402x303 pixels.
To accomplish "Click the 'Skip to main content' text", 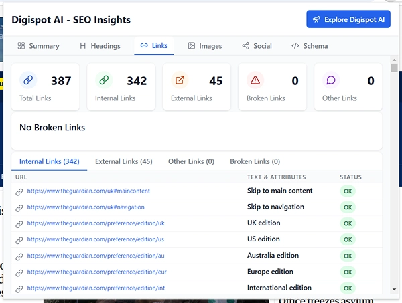I will pyautogui.click(x=279, y=191).
